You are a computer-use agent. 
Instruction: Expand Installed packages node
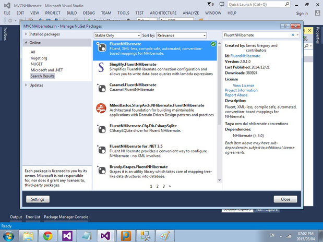(x=26, y=34)
